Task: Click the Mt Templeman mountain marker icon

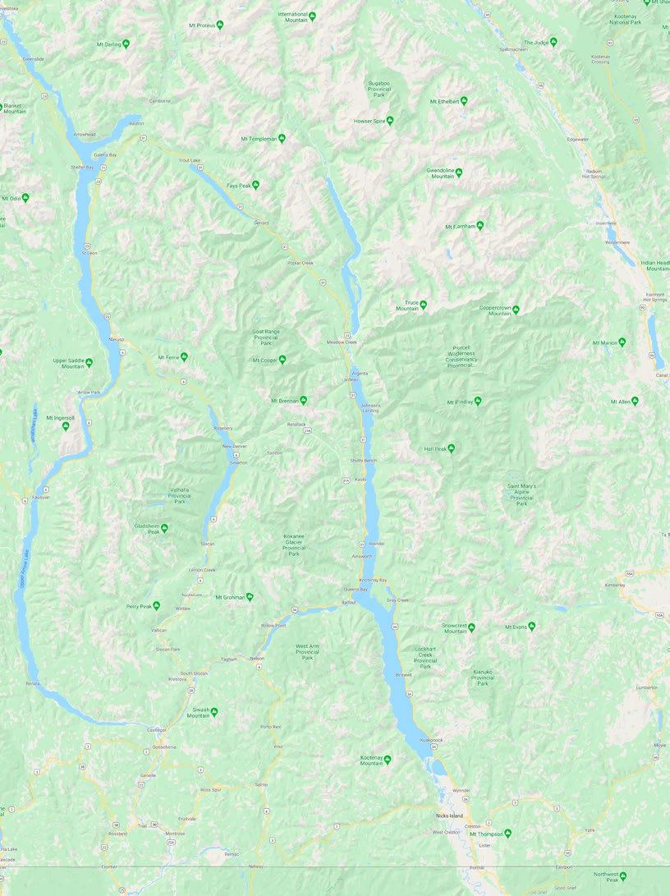Action: (282, 138)
